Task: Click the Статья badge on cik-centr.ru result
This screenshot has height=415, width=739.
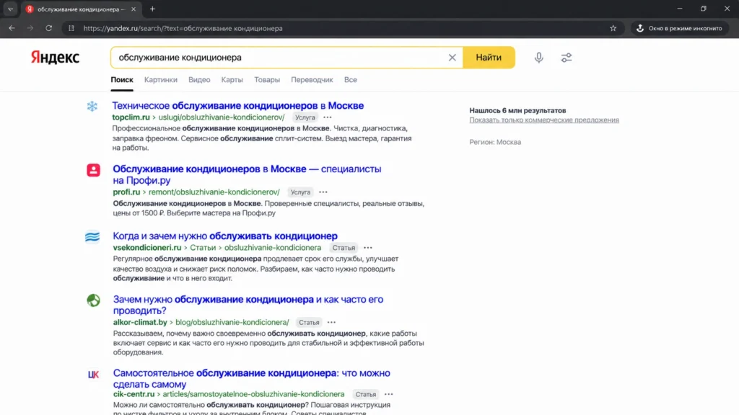Action: click(x=366, y=394)
